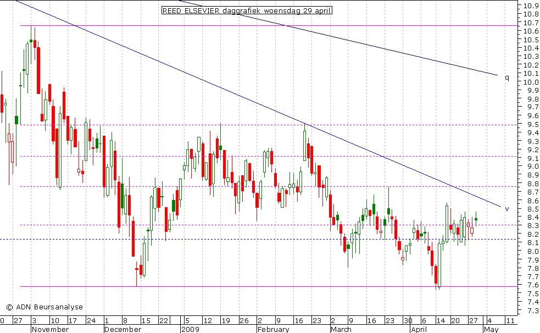The height and width of the screenshot is (333, 540).
Task: Click the '© ADN Beursanalyse' copyright text
Action: click(x=44, y=307)
